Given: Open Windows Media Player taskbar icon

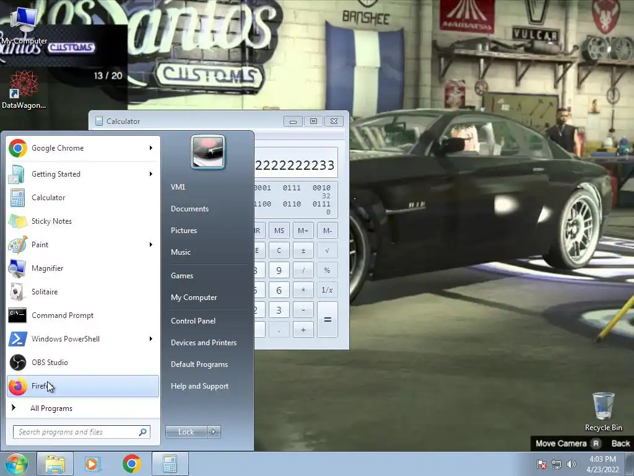Looking at the screenshot, I should click(93, 464).
